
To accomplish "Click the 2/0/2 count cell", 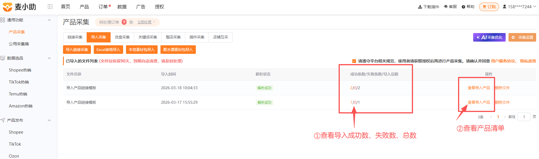I will 355,88.
